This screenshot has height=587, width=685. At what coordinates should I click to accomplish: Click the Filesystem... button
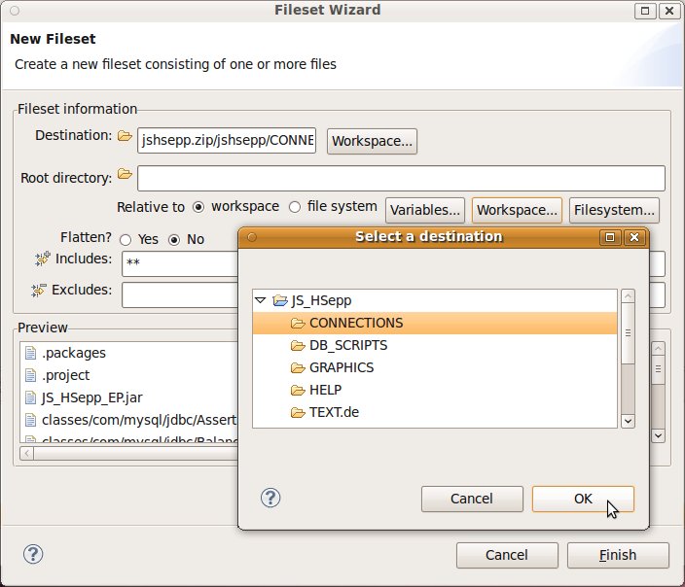(615, 210)
